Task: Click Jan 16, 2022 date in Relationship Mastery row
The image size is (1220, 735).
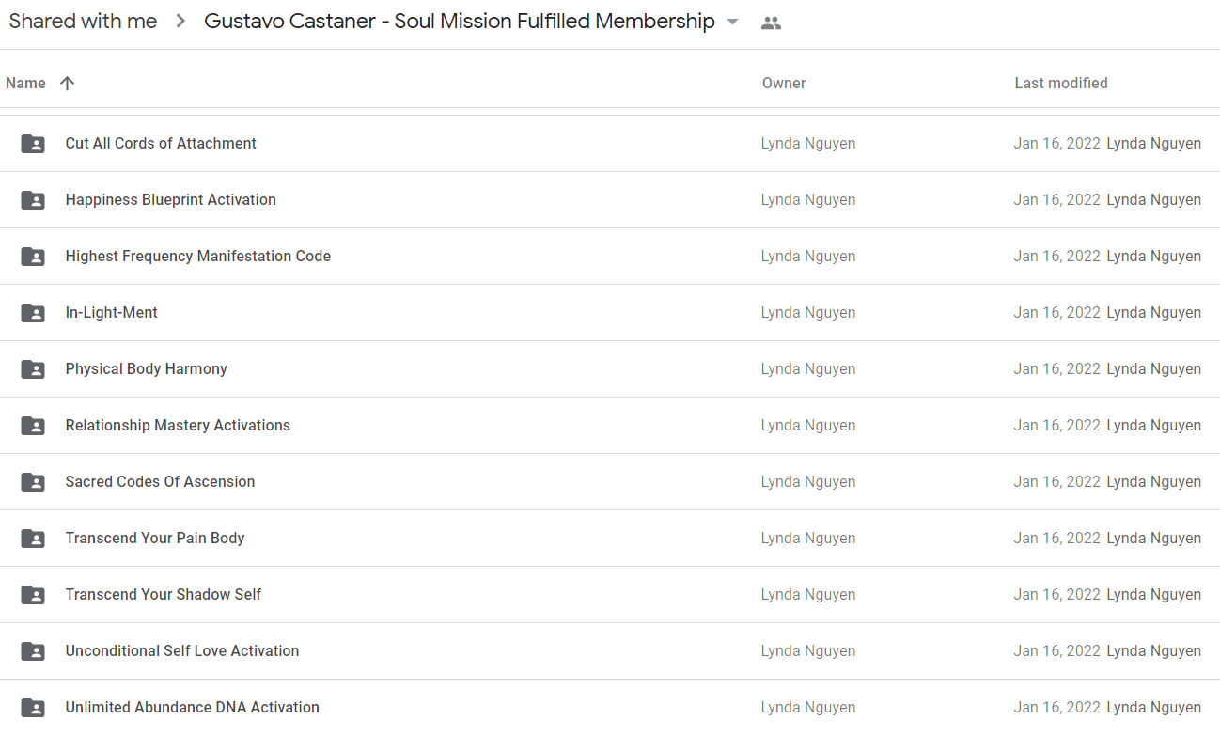Action: tap(1057, 426)
